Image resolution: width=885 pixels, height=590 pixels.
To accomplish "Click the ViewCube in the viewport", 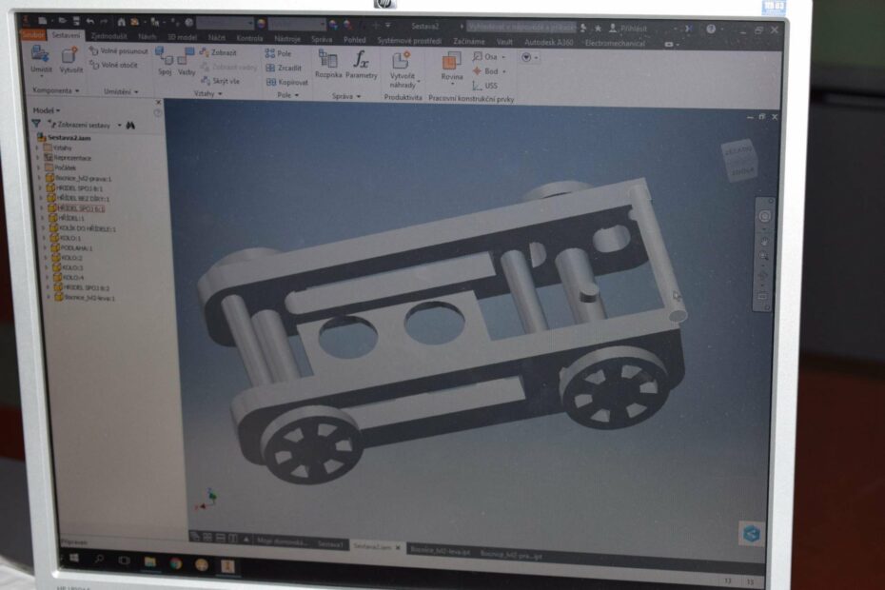I will click(737, 160).
